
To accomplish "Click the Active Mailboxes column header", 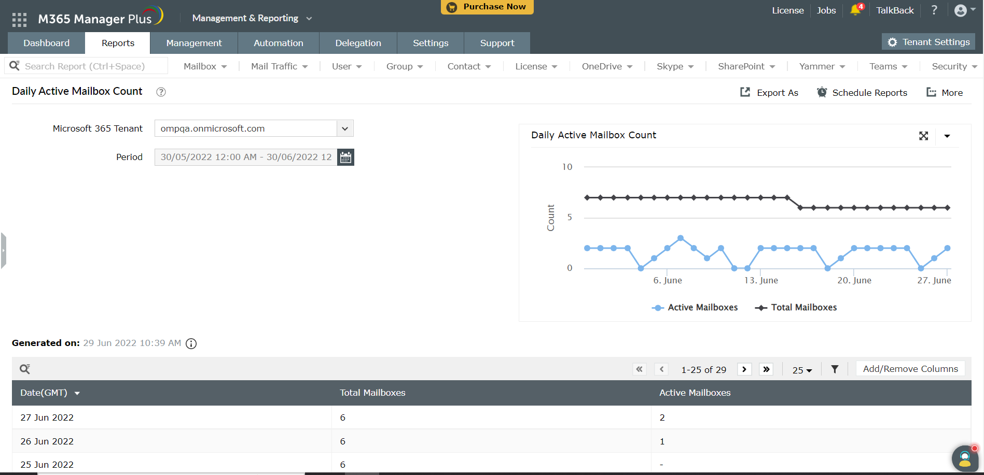I will (x=695, y=393).
